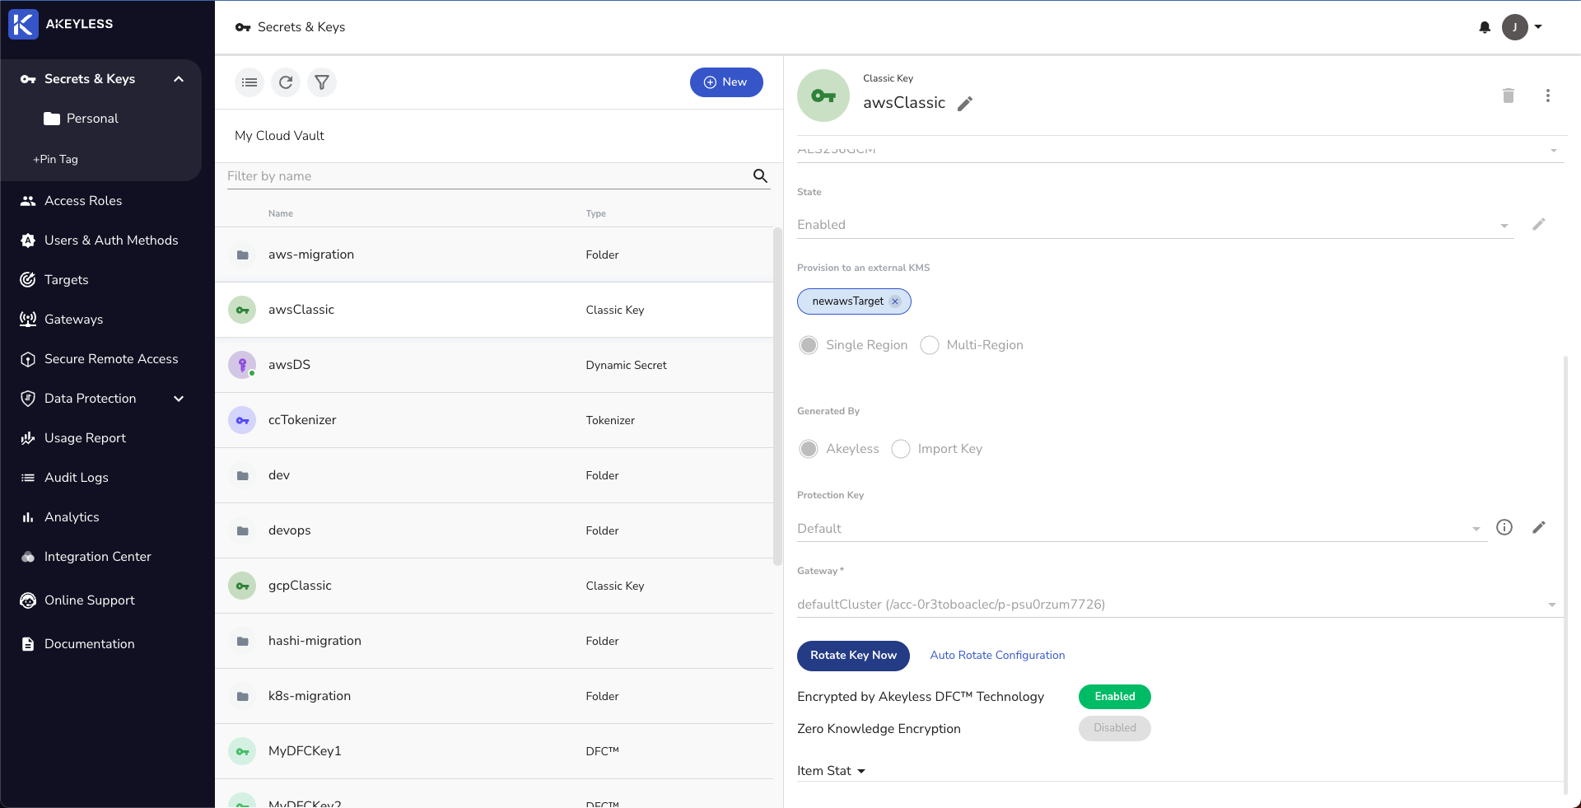Sort by the Type column header
Viewport: 1581px width, 808px height.
pyautogui.click(x=595, y=213)
